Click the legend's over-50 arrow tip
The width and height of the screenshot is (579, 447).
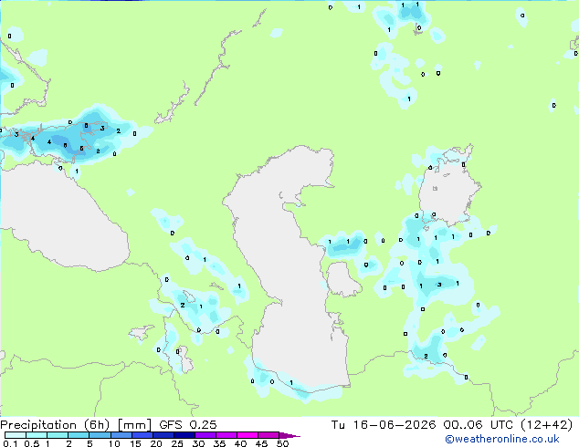click(x=289, y=435)
